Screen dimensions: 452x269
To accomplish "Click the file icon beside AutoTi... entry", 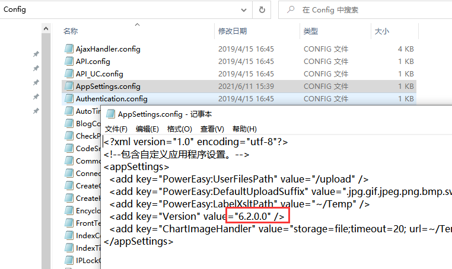I will (69, 111).
